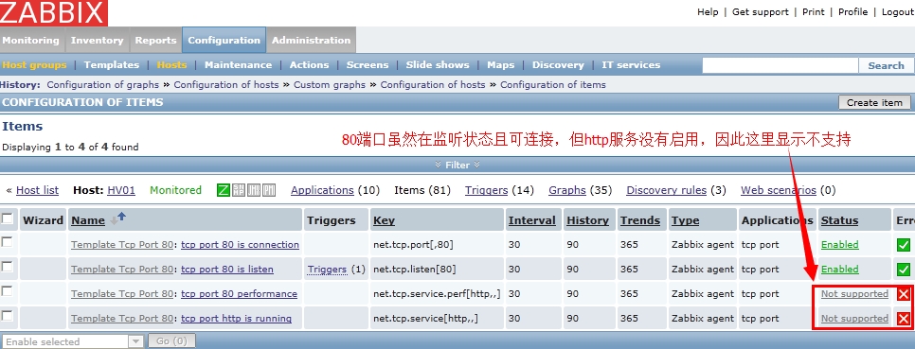
Task: Click Enabled status for tcp port 80 is connection
Action: (840, 245)
